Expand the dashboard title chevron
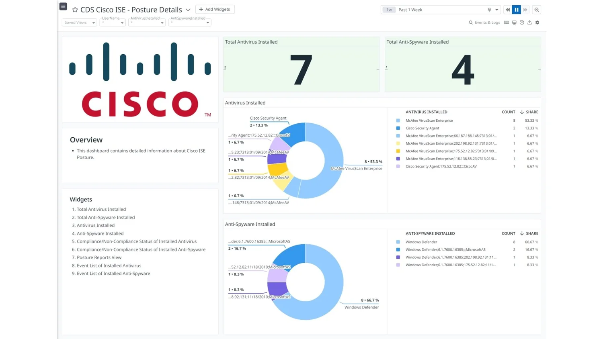 pos(187,10)
